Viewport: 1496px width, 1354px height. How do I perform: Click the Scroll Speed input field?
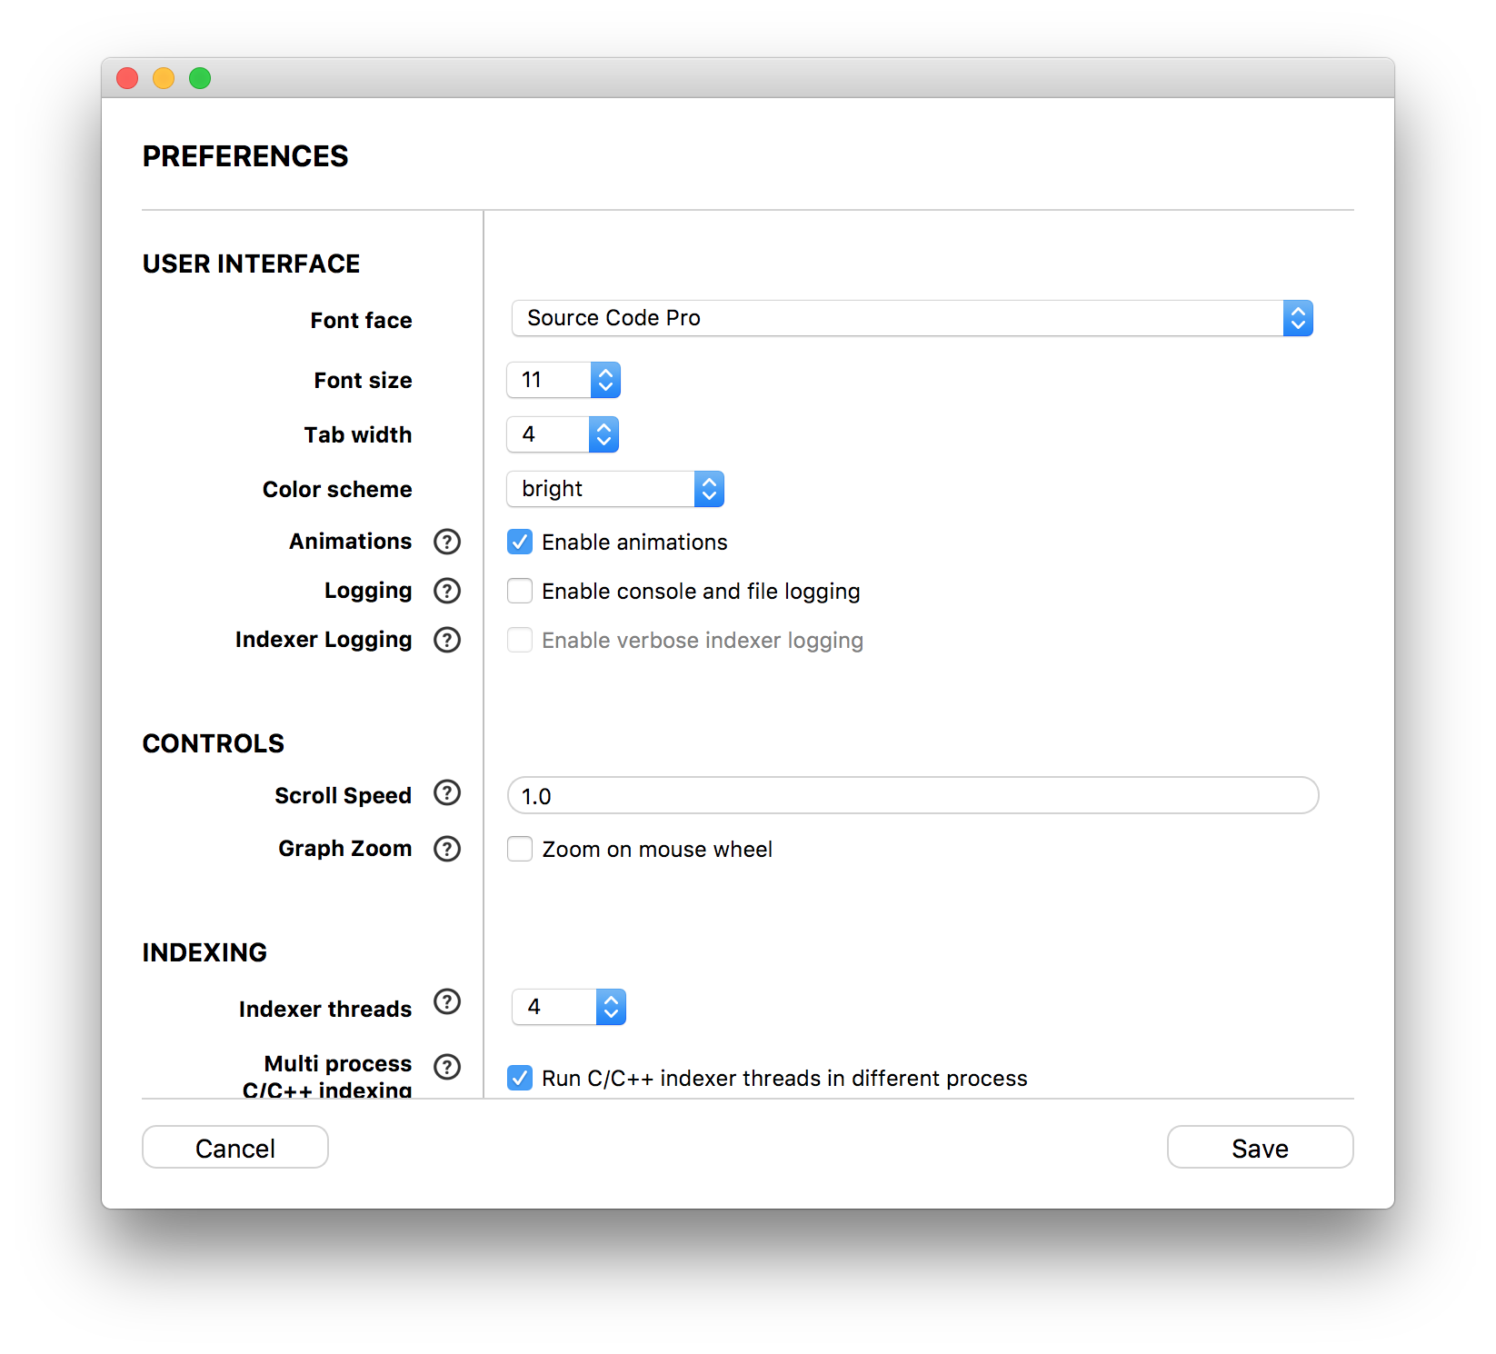pos(913,795)
